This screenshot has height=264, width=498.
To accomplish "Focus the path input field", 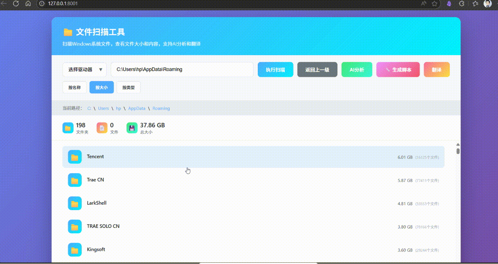I will 182,70.
